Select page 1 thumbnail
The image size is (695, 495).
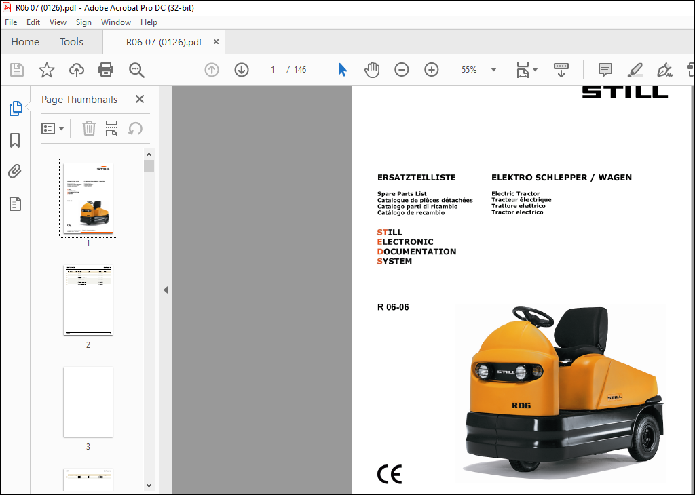point(88,199)
